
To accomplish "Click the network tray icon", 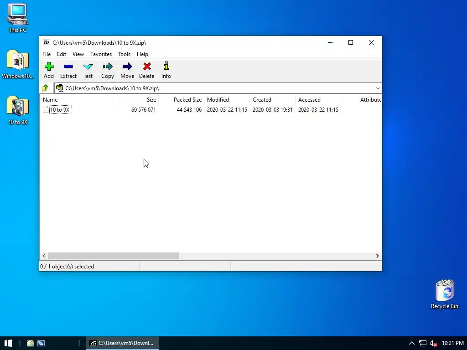I will [423, 343].
